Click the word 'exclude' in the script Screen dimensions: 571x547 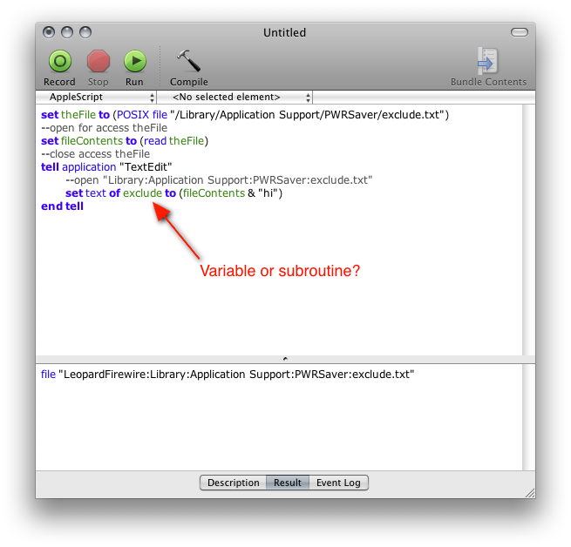point(142,192)
